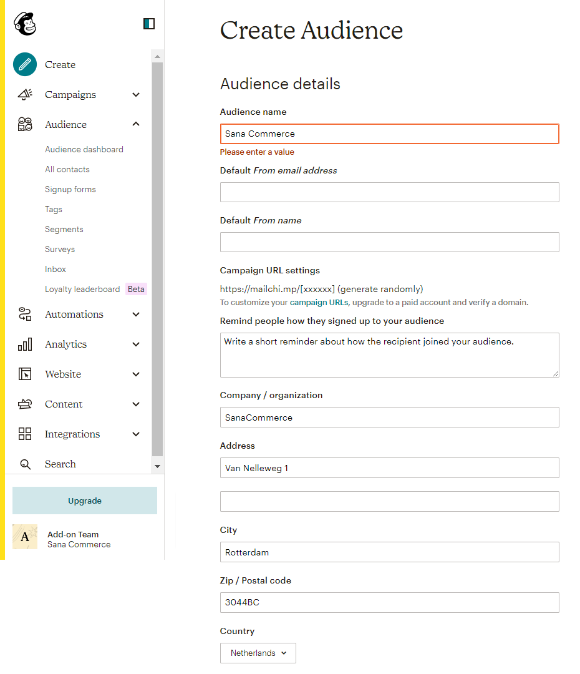Screen dimensions: 580x674
Task: Collapse the Audience menu chevron
Action: [x=136, y=124]
